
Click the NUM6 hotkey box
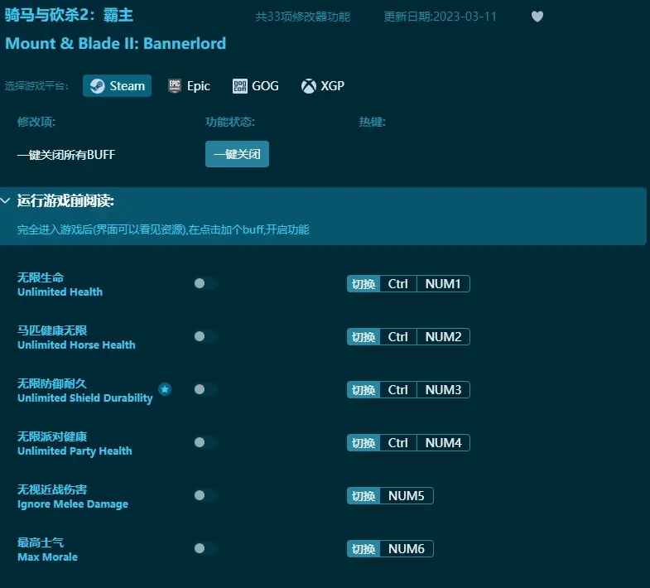click(407, 549)
